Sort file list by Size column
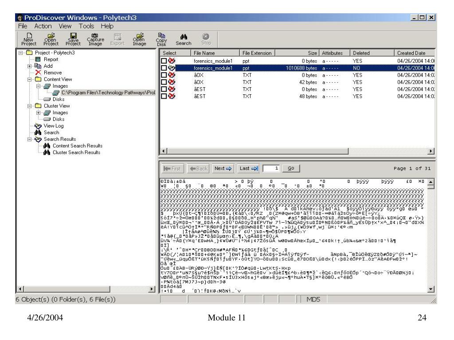 [297, 53]
